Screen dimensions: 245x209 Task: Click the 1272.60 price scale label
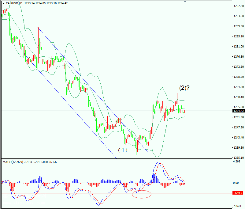pos(239,67)
